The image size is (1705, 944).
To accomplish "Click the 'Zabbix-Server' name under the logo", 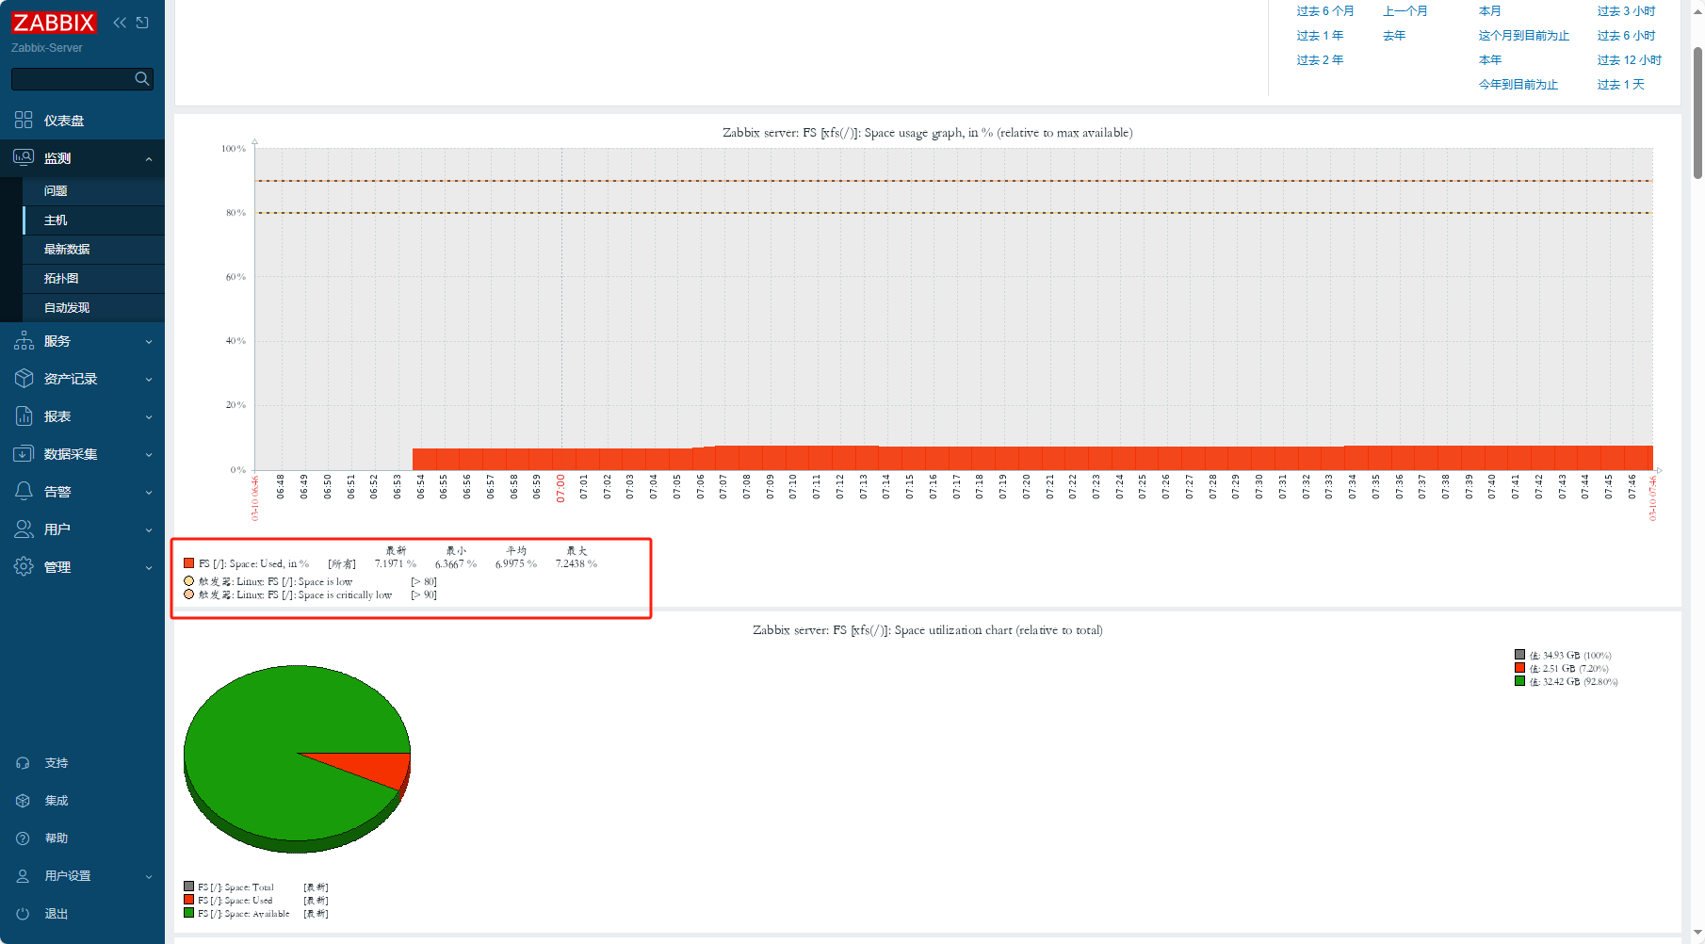I will click(47, 48).
